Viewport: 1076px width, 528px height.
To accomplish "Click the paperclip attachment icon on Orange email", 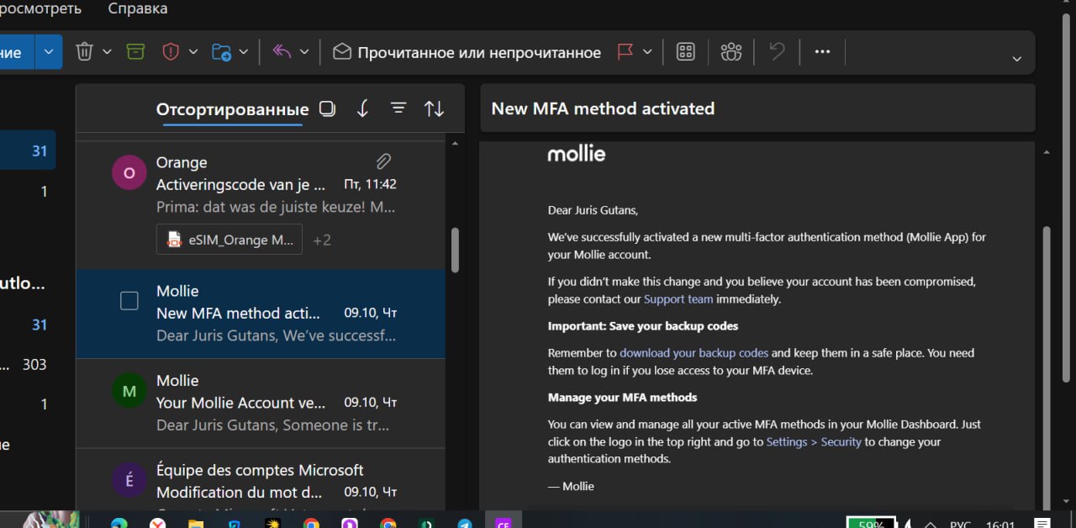I will click(x=383, y=161).
